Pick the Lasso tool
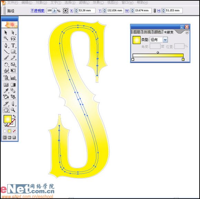200x199 pixels. (x=13, y=38)
